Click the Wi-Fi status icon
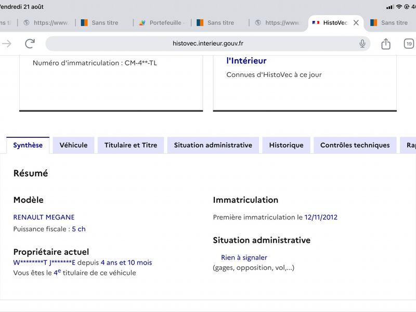The height and width of the screenshot is (312, 416). click(x=399, y=7)
